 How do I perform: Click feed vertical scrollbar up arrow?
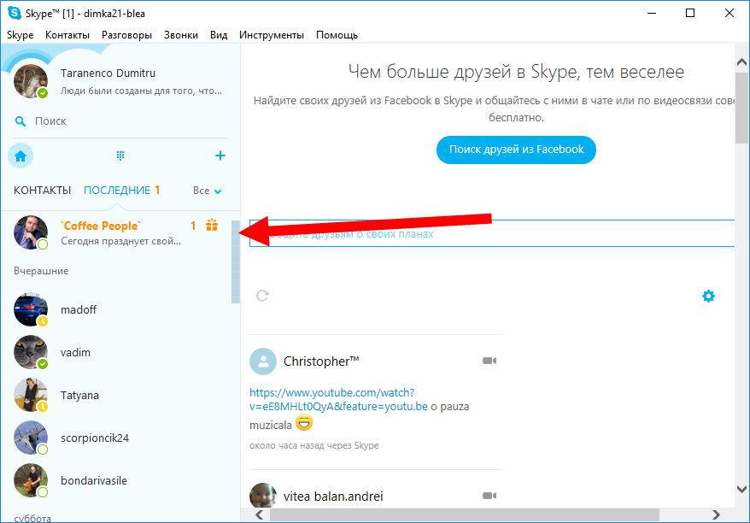point(741,62)
